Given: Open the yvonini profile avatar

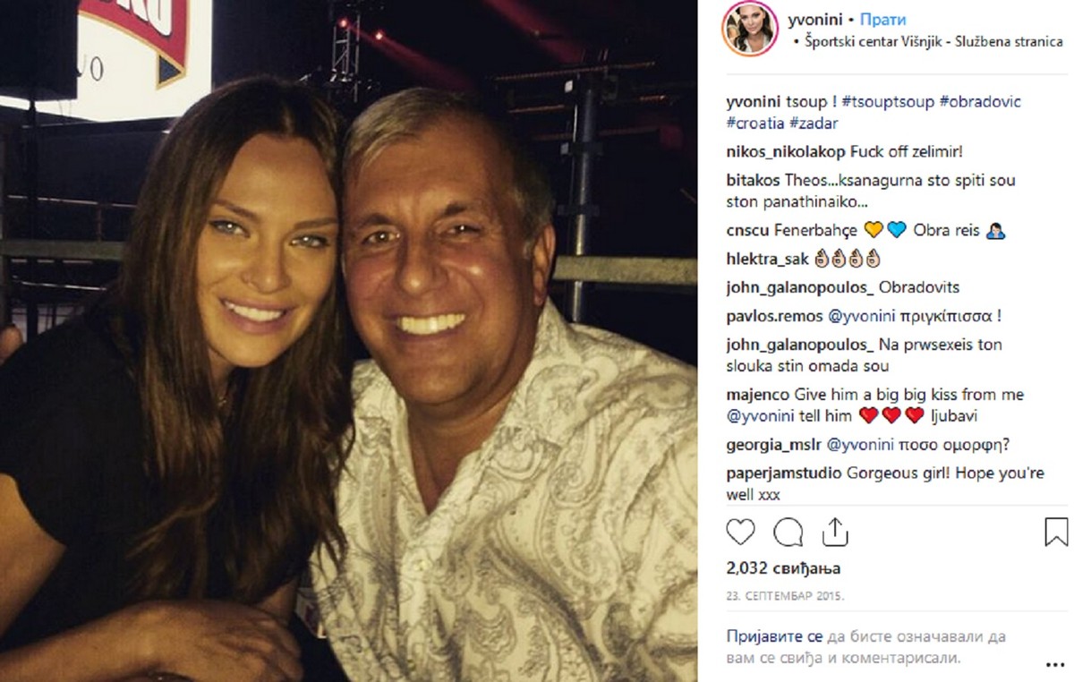Looking at the screenshot, I should (750, 30).
